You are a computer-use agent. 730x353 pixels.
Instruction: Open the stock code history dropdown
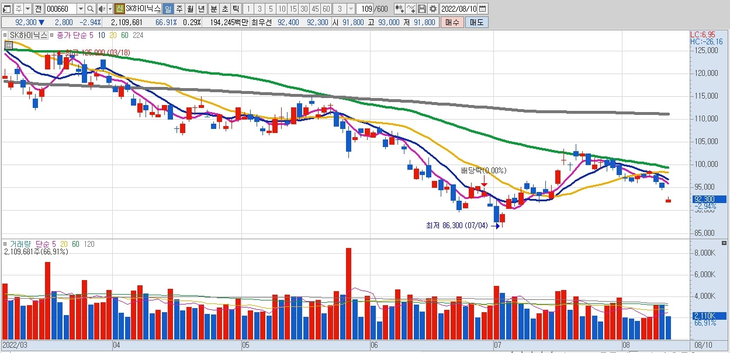click(81, 9)
